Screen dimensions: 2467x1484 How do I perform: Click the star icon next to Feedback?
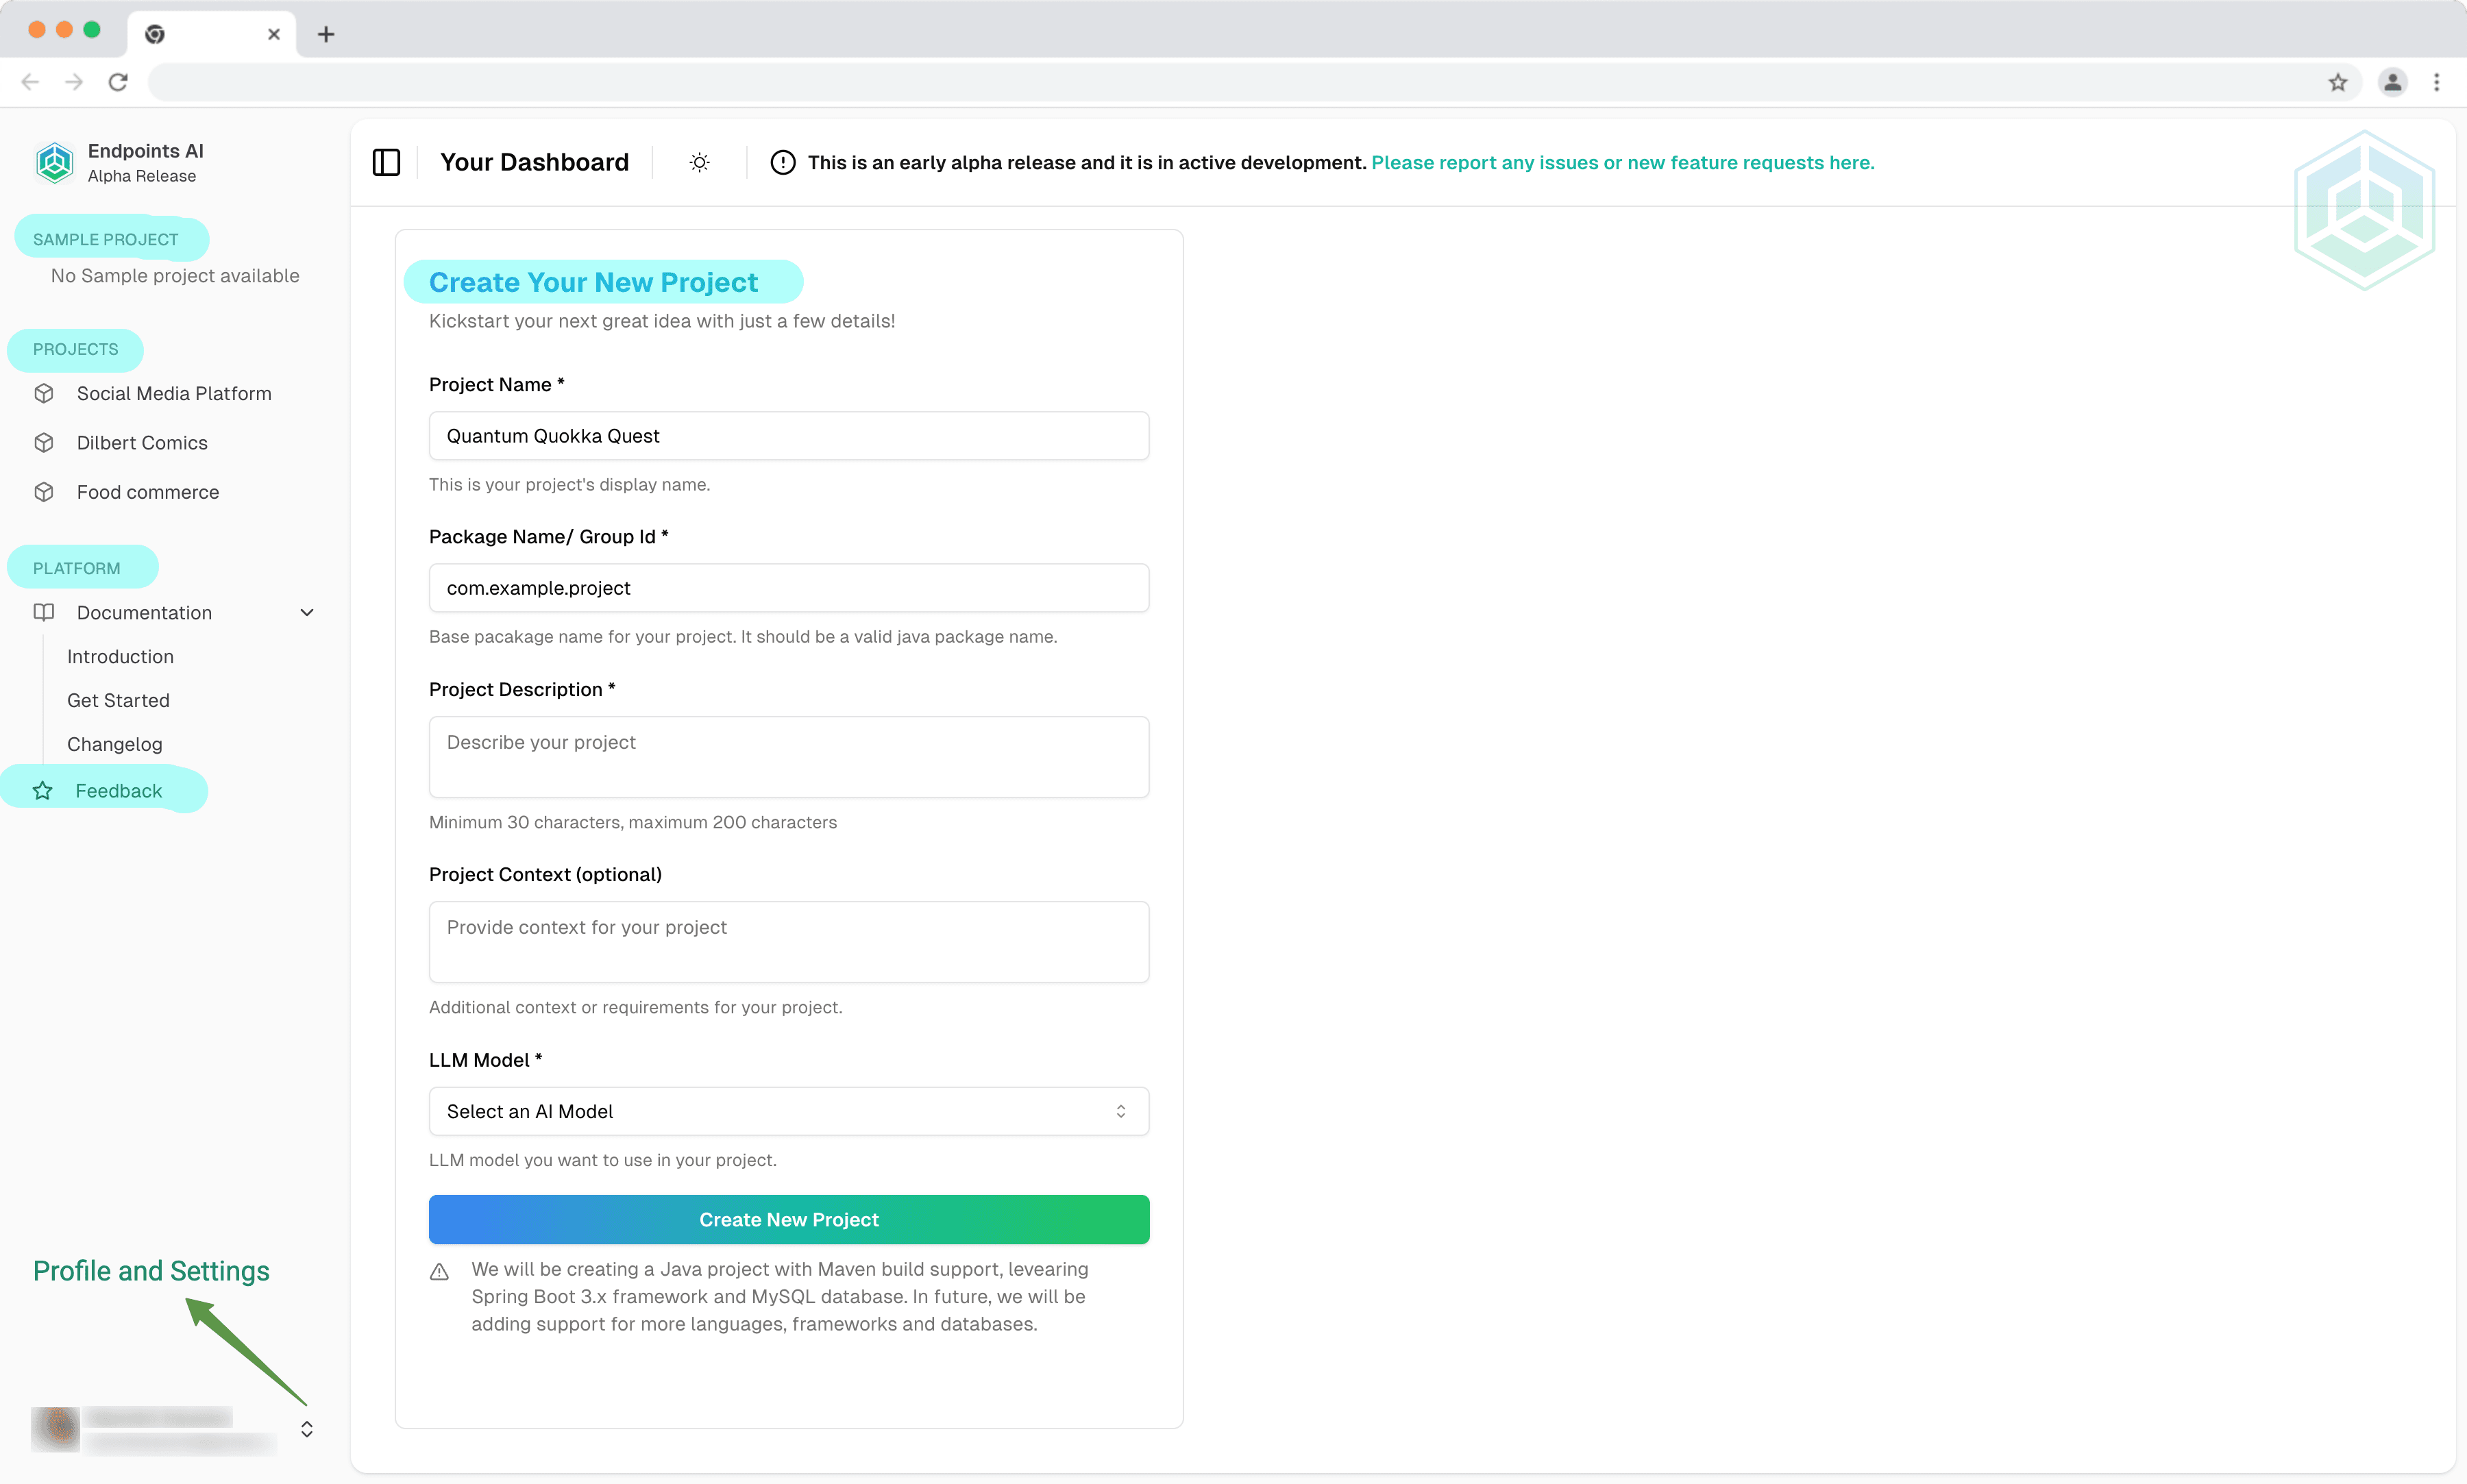(41, 790)
